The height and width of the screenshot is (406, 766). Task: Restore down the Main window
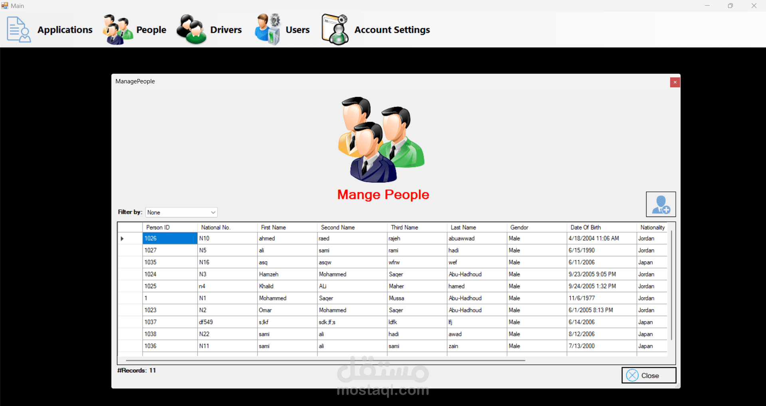(x=730, y=6)
